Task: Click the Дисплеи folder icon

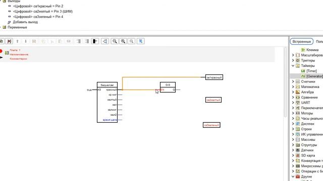Action: point(298,124)
